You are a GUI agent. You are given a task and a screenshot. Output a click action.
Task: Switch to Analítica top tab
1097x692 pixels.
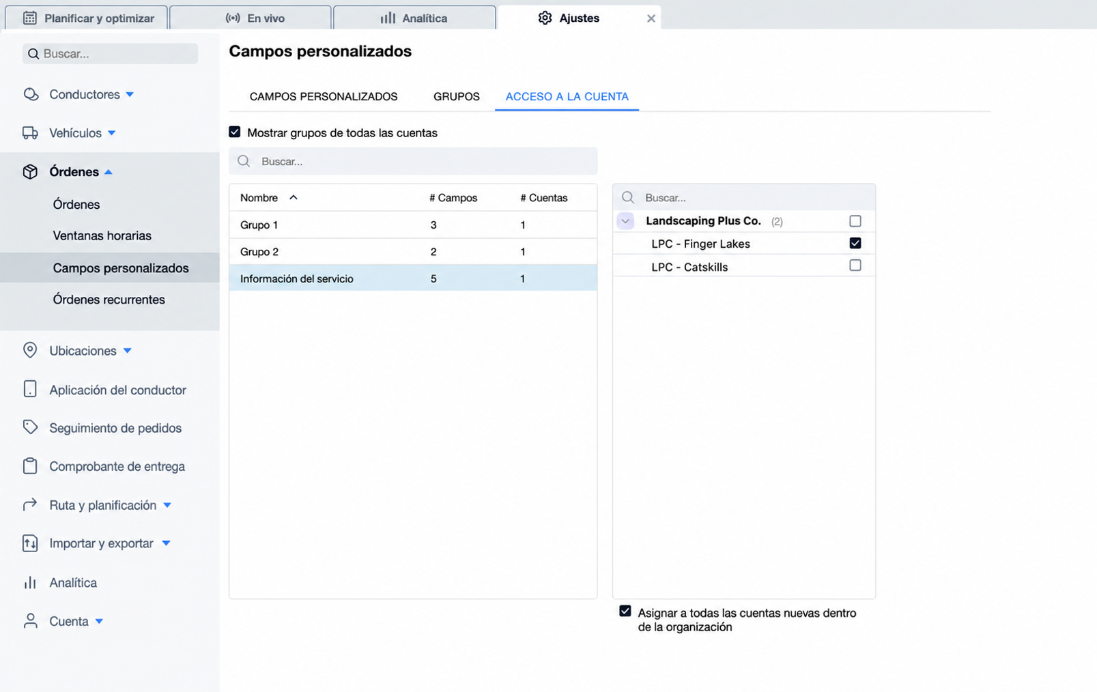414,18
